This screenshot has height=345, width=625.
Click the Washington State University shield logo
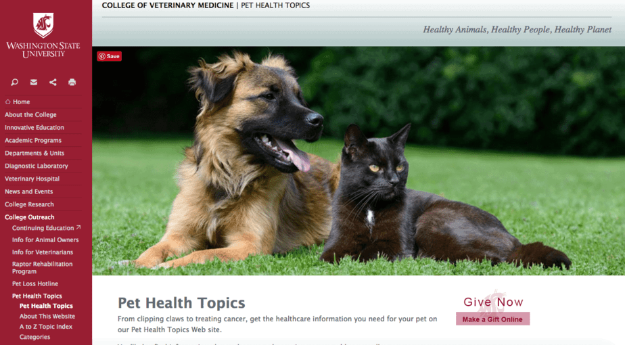coord(43,25)
